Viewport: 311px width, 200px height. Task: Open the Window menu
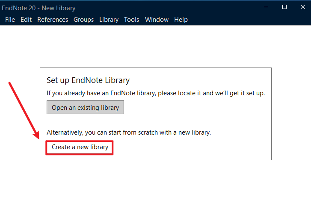[157, 20]
